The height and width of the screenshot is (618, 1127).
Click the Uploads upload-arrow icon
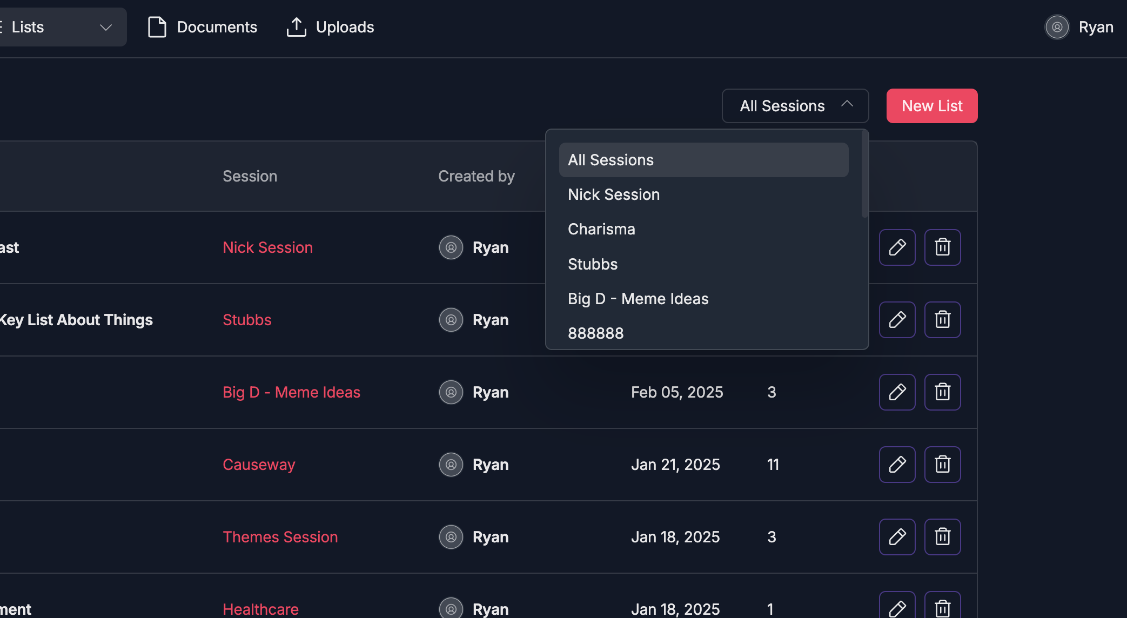point(296,27)
